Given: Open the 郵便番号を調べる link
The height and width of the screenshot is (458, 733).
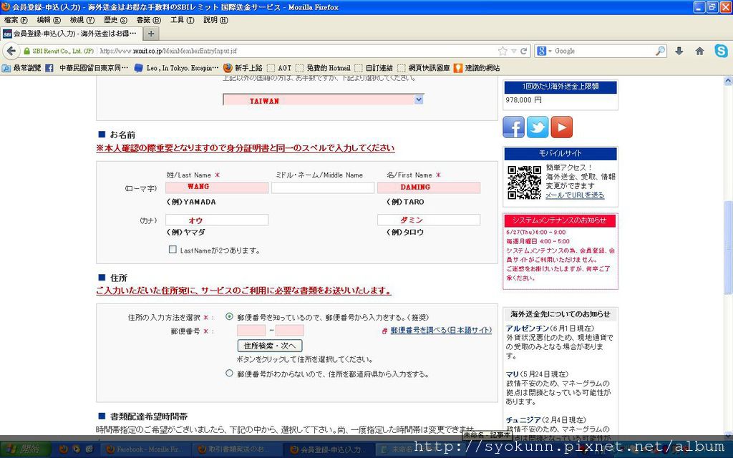Looking at the screenshot, I should (441, 330).
